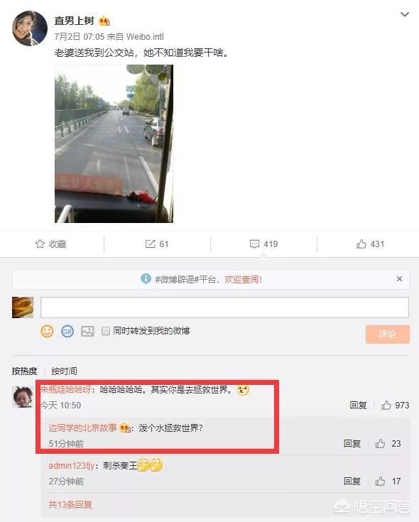Open the road photo thumbnail
The image size is (419, 522).
(x=114, y=143)
